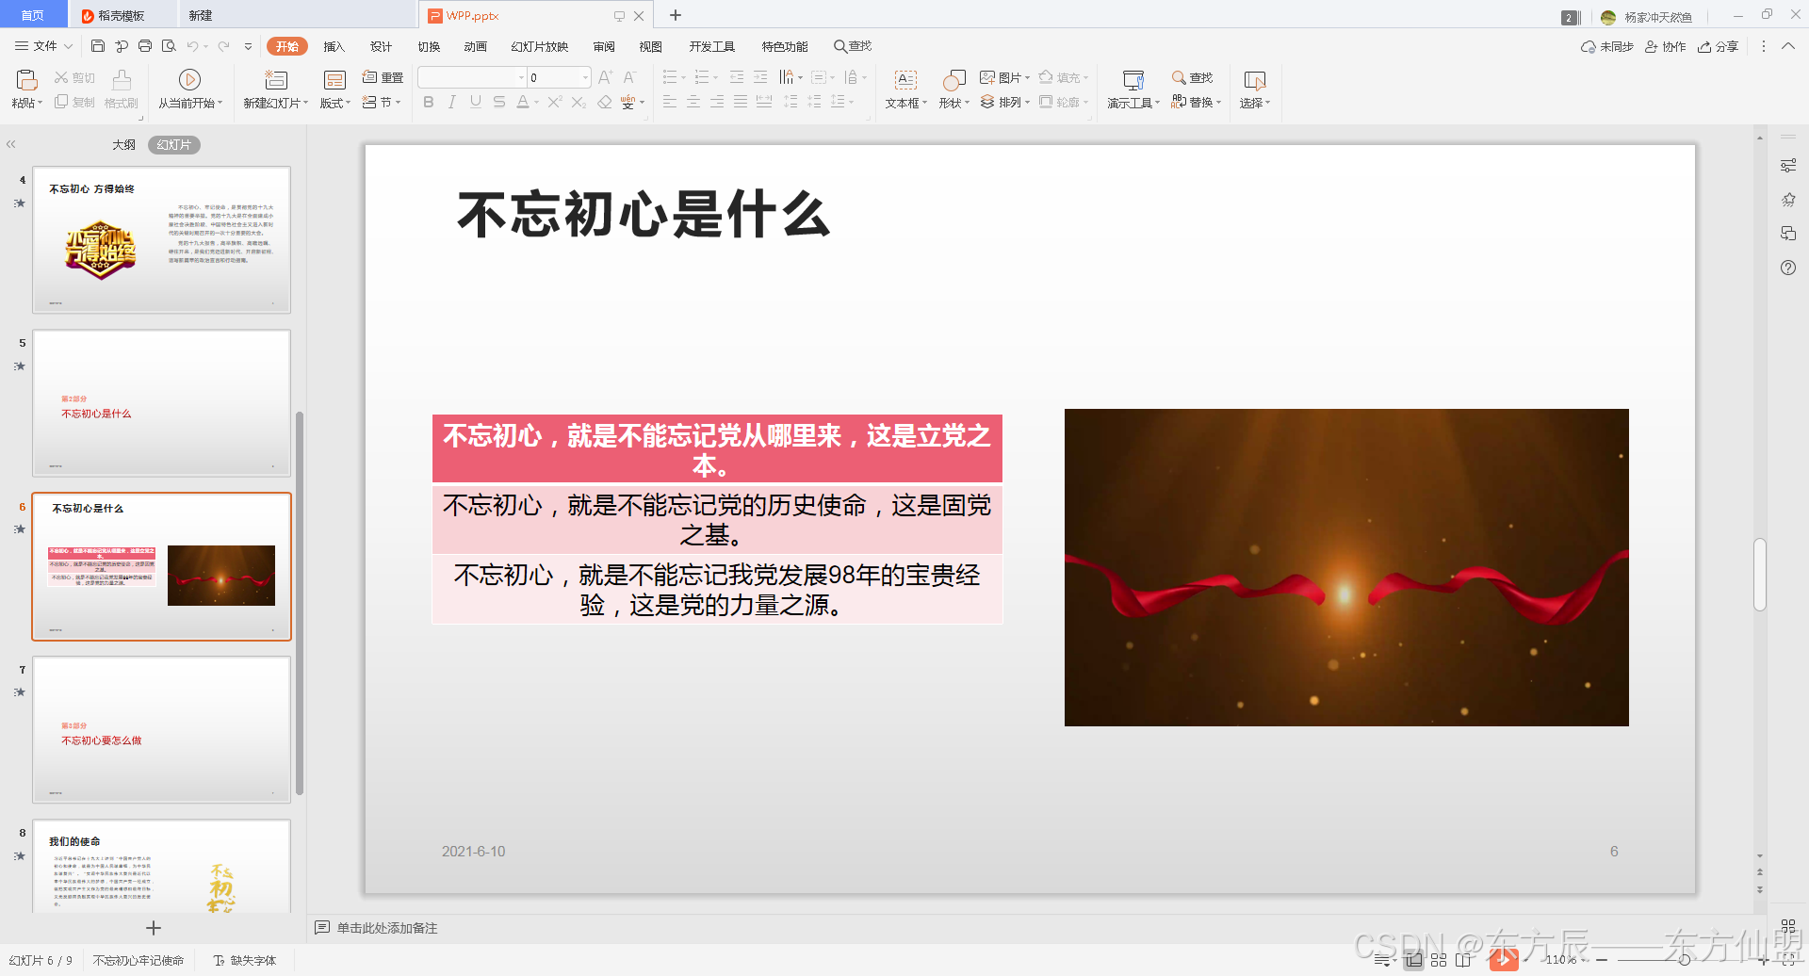
Task: Click the Shapes (形状) icon
Action: 954,80
